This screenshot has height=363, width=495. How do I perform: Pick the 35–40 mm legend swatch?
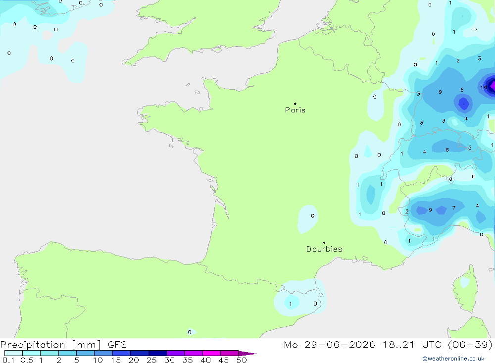coord(194,353)
